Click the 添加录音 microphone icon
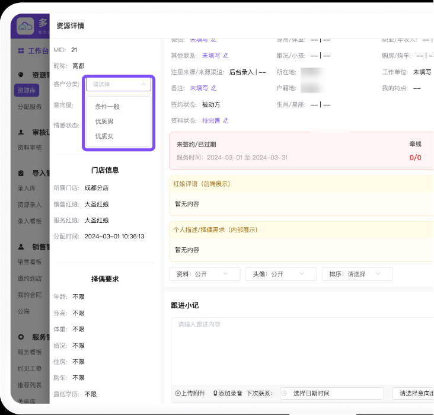This screenshot has height=415, width=434. (x=215, y=393)
